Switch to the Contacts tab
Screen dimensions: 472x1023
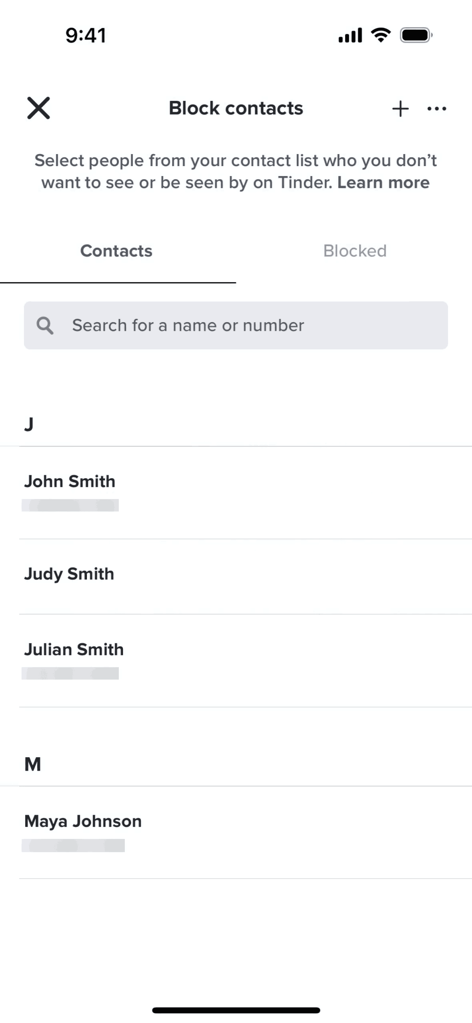pyautogui.click(x=116, y=251)
